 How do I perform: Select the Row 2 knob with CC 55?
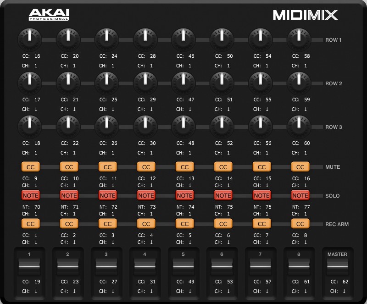click(x=261, y=83)
